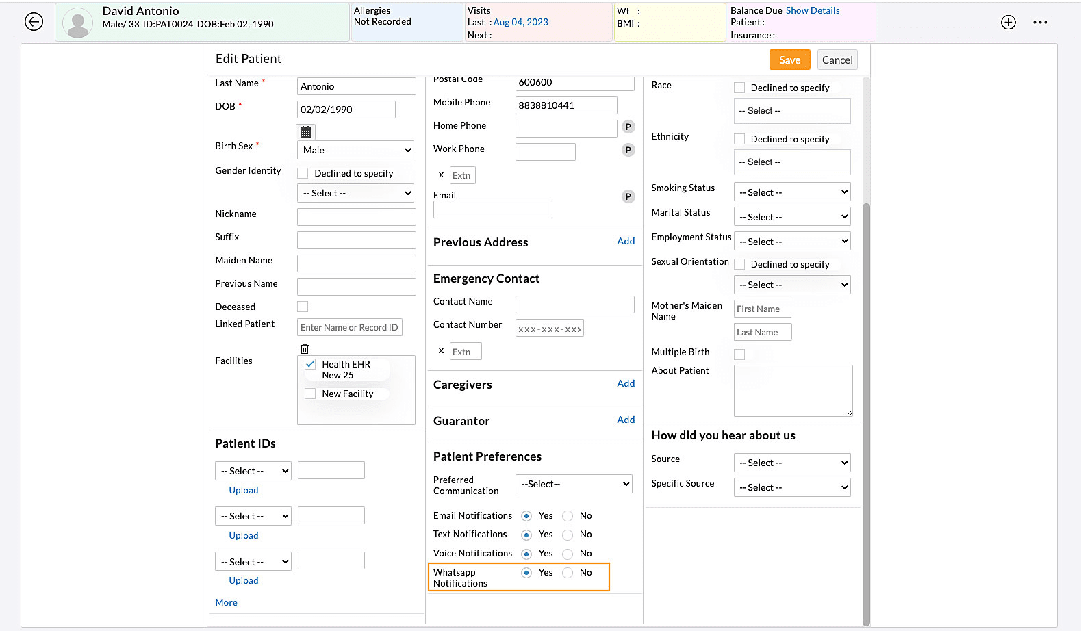Open the Birth Sex dropdown

tap(356, 150)
